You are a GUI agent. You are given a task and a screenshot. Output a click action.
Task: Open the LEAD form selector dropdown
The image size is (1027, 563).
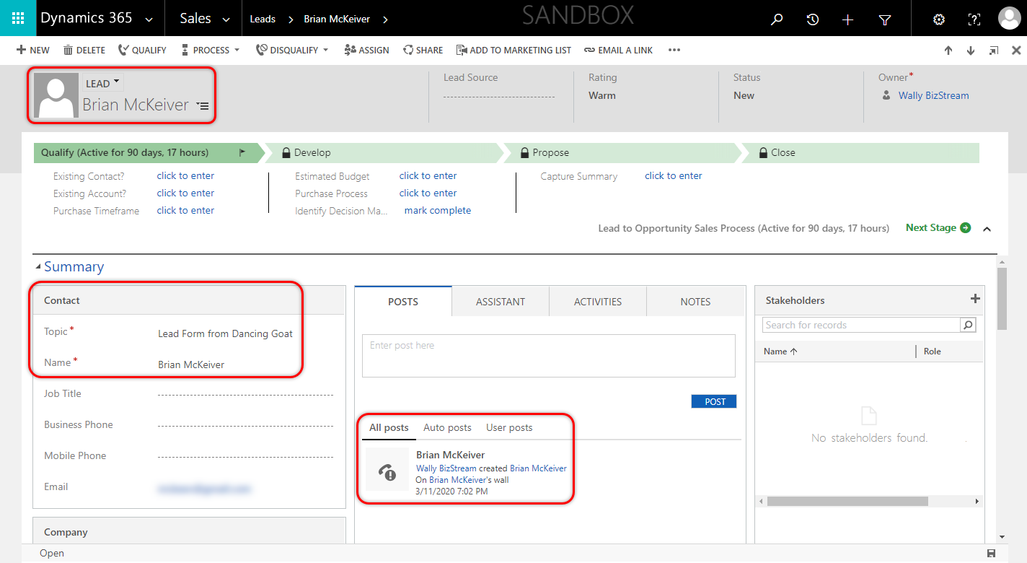coord(102,83)
